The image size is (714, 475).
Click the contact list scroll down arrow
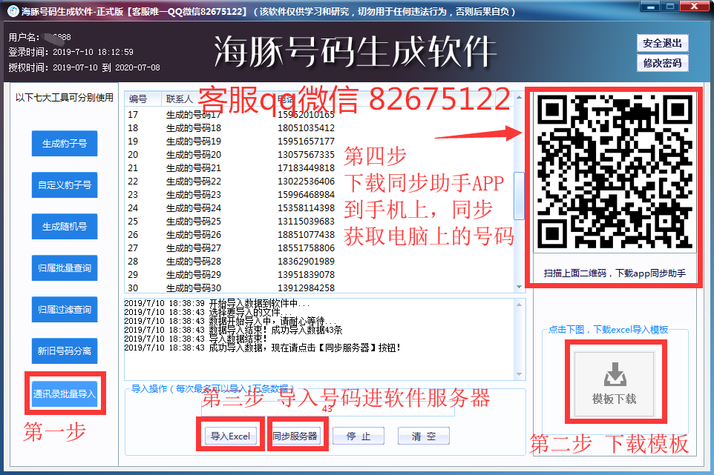click(519, 287)
